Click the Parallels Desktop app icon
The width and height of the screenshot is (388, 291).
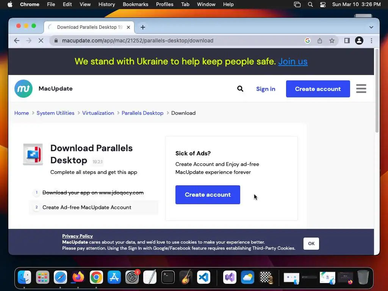[x=33, y=154]
